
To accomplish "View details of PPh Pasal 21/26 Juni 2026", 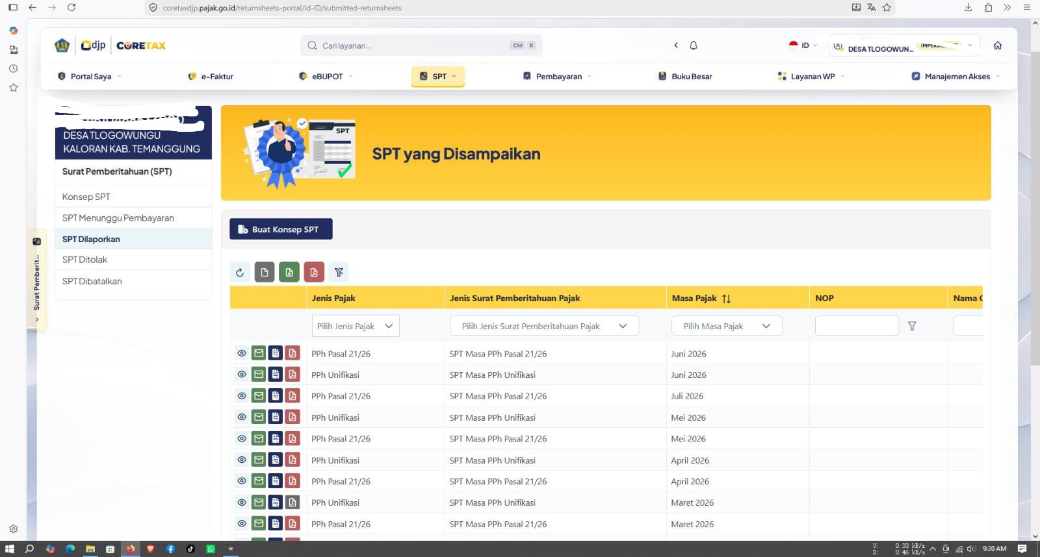I will coord(242,353).
